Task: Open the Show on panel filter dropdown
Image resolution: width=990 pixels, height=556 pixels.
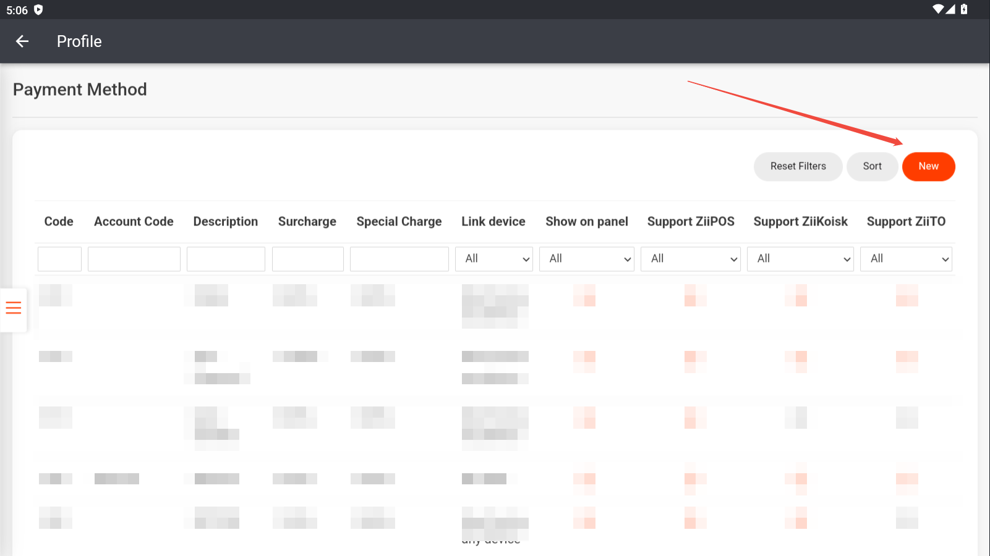Action: 587,259
